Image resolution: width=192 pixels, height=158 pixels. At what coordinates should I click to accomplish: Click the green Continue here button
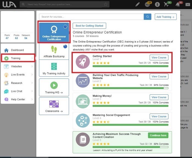[158, 135]
